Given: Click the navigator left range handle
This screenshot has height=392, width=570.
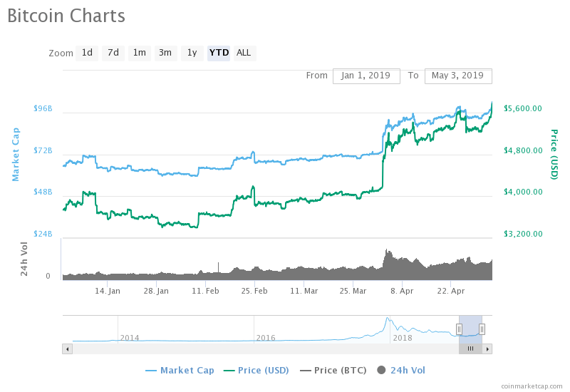Looking at the screenshot, I should click(x=459, y=329).
